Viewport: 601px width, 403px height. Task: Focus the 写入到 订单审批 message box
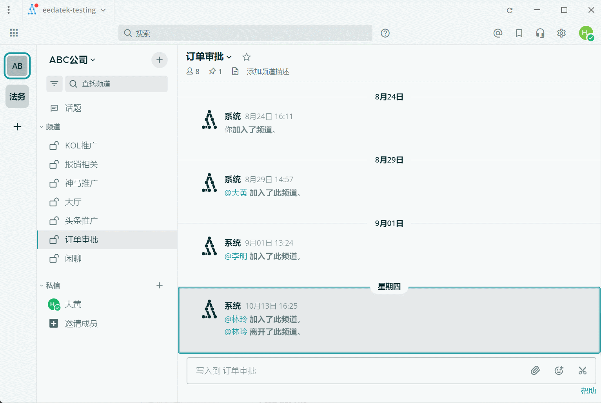353,370
